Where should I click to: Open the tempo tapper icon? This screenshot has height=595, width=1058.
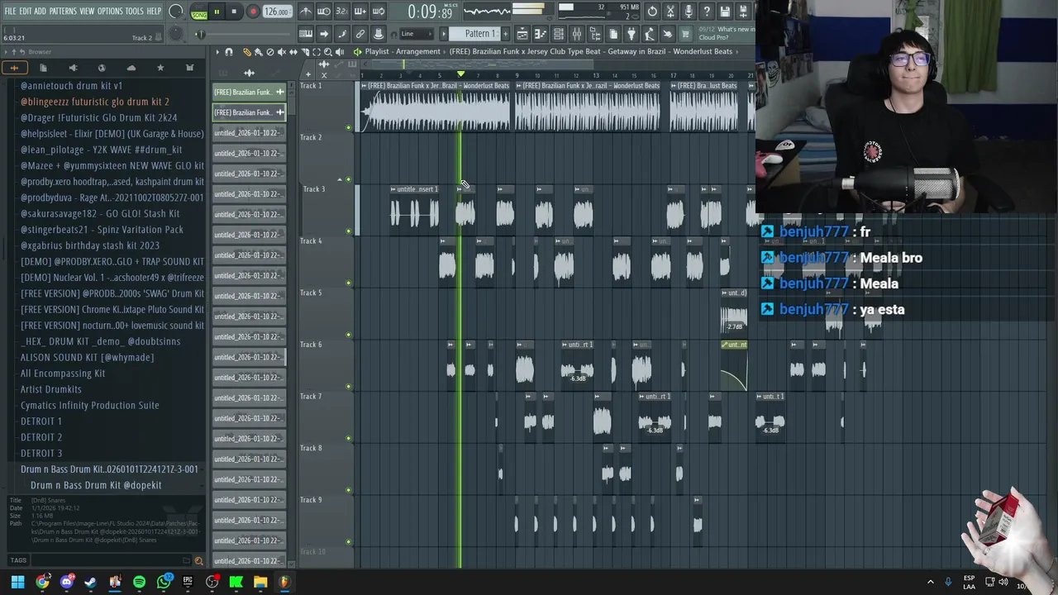649,34
